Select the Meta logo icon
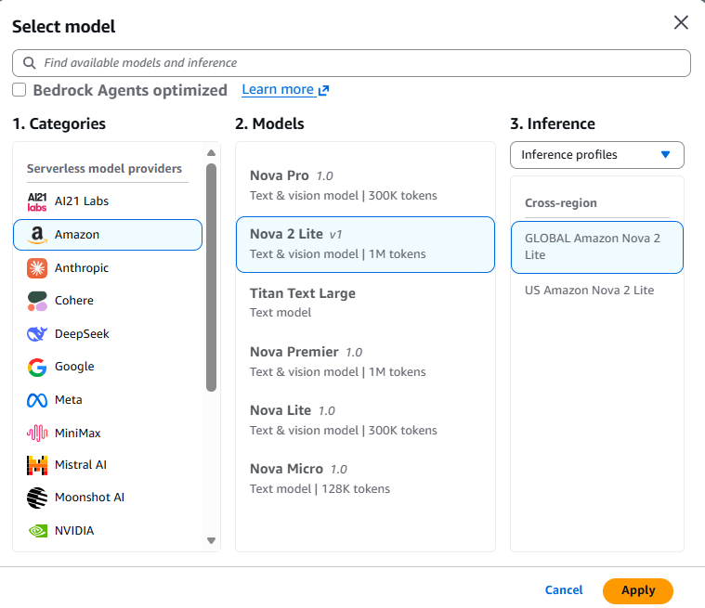Viewport: 705px width, 608px height. pyautogui.click(x=37, y=400)
